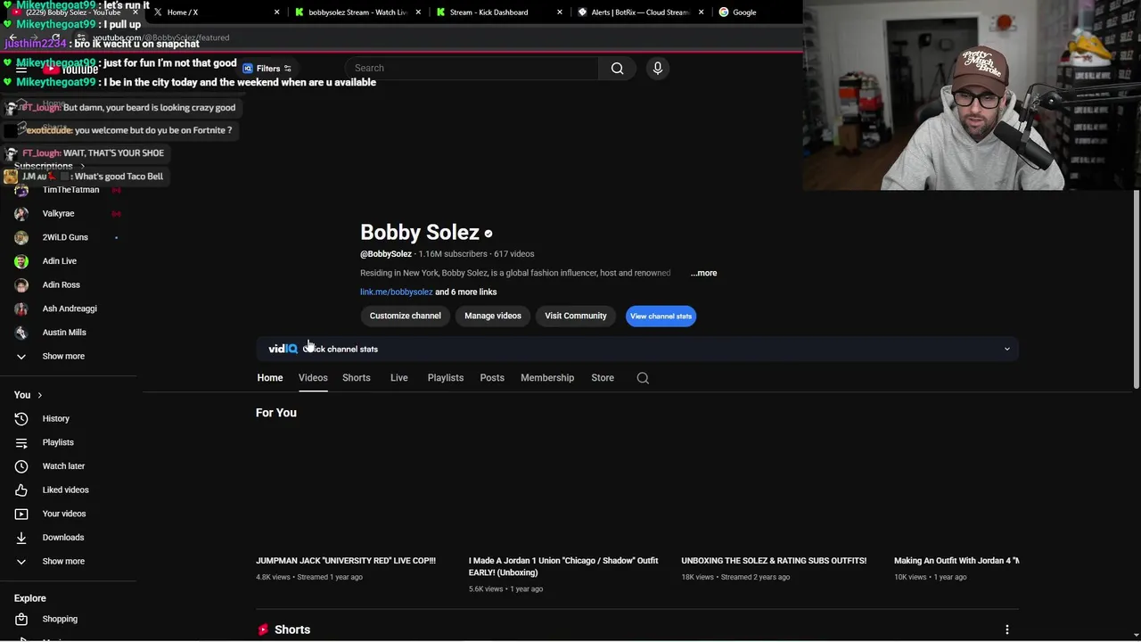Click the vidIQ logo in quick stats bar
1141x642 pixels.
click(x=283, y=349)
